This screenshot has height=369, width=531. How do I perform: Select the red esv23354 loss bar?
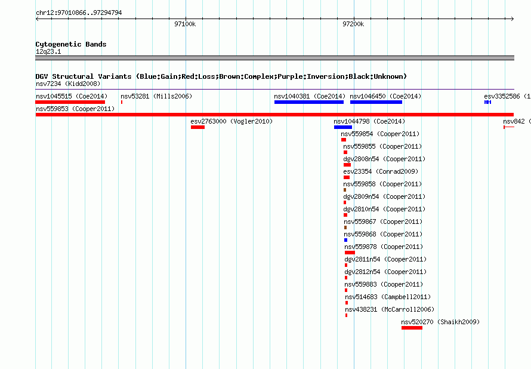[347, 177]
